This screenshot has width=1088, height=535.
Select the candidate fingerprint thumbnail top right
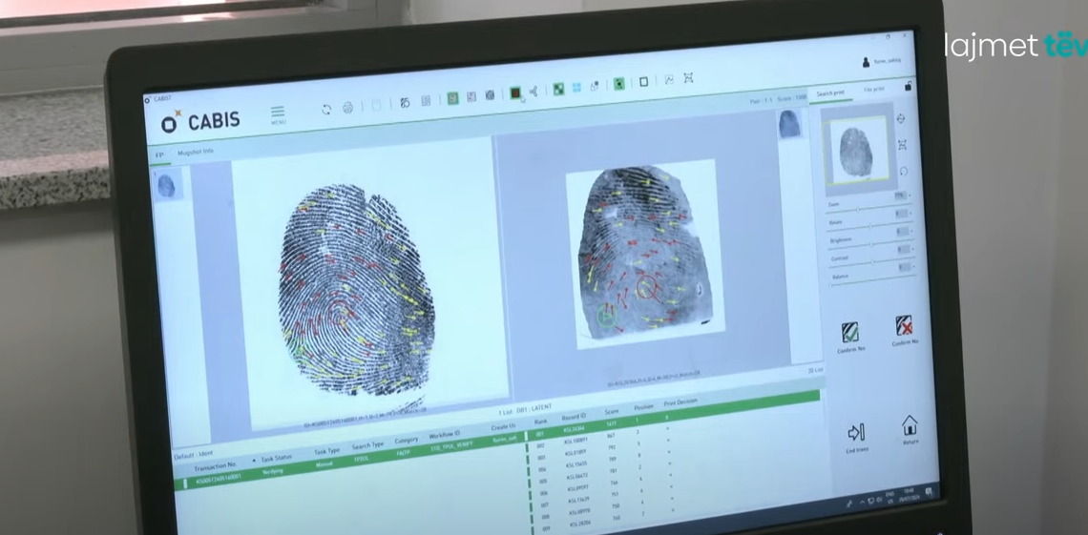click(x=790, y=124)
